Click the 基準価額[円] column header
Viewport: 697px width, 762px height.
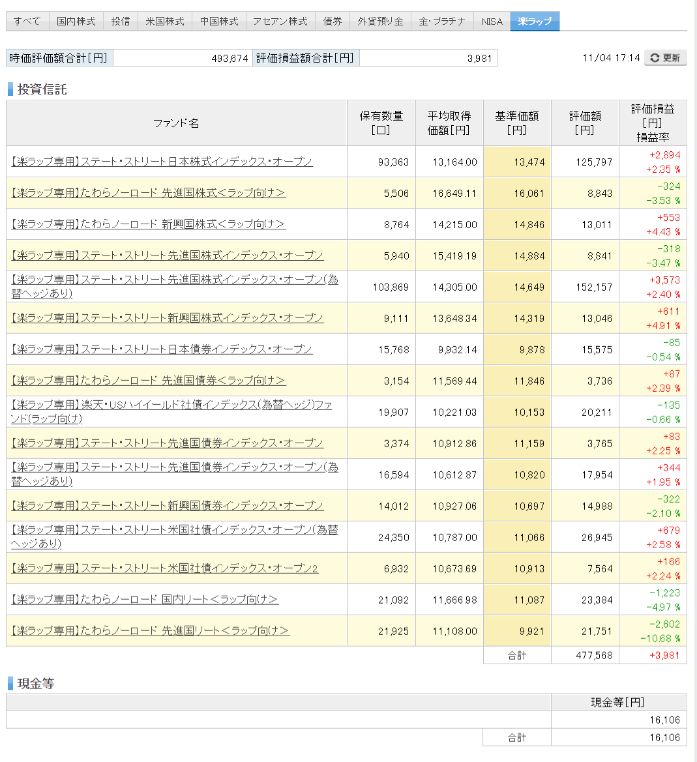click(x=517, y=123)
